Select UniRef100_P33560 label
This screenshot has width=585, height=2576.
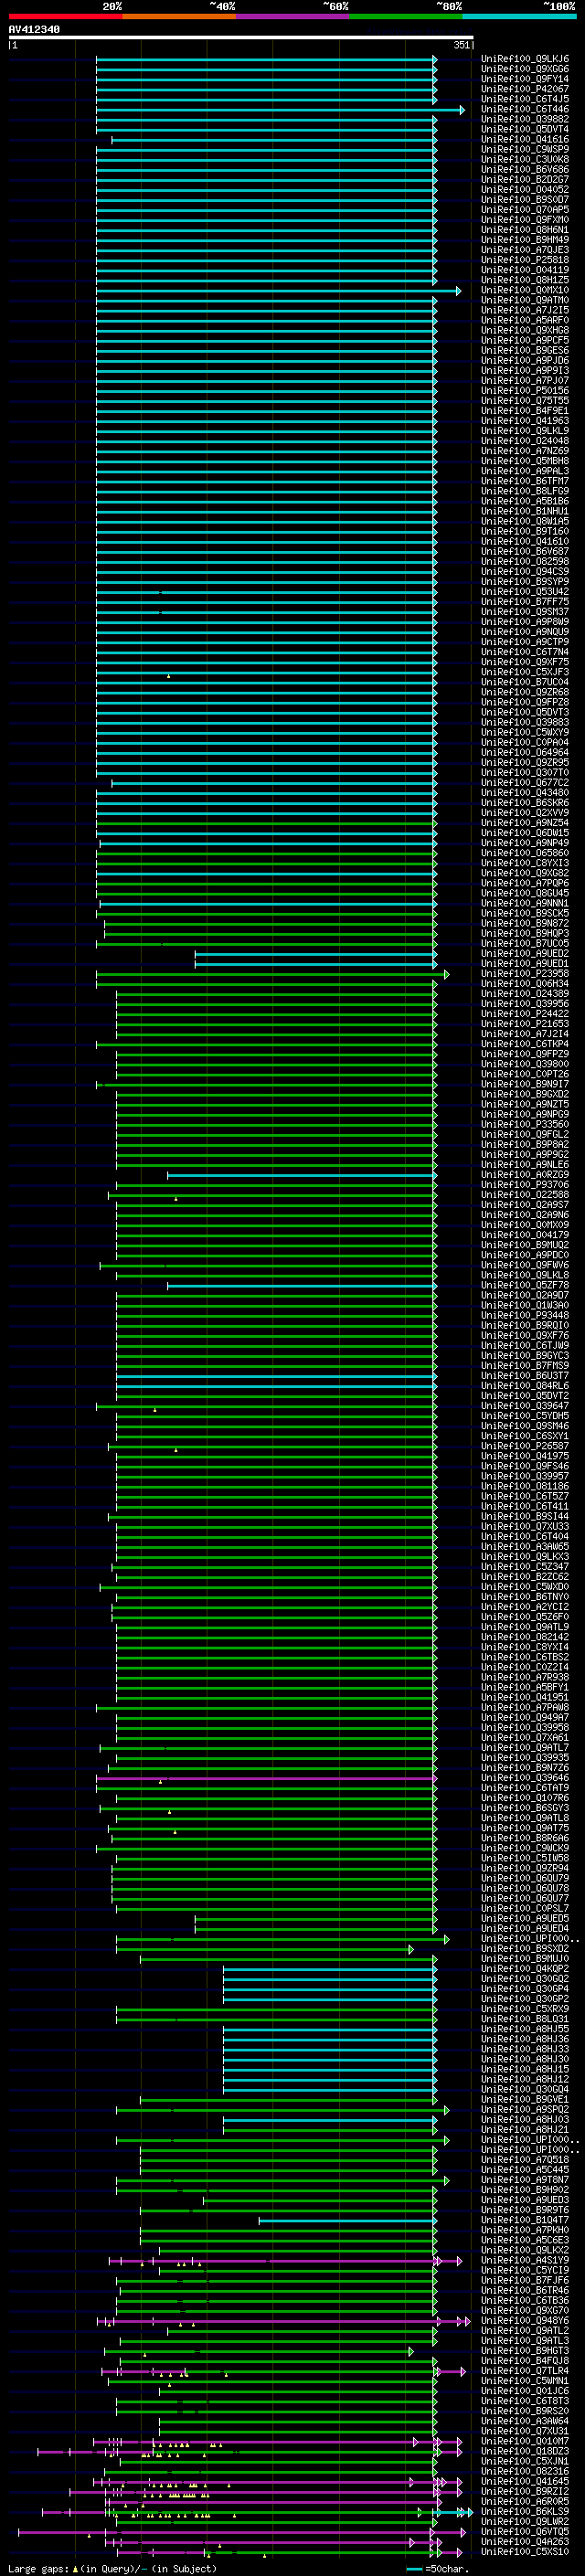click(525, 1124)
